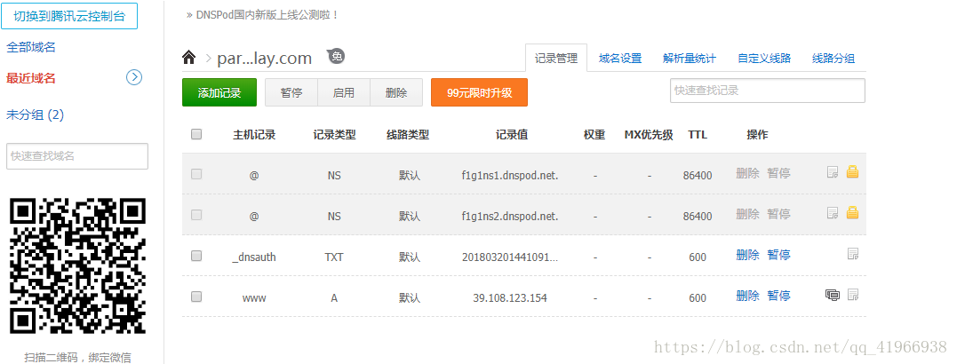Click the TTL column header

698,135
